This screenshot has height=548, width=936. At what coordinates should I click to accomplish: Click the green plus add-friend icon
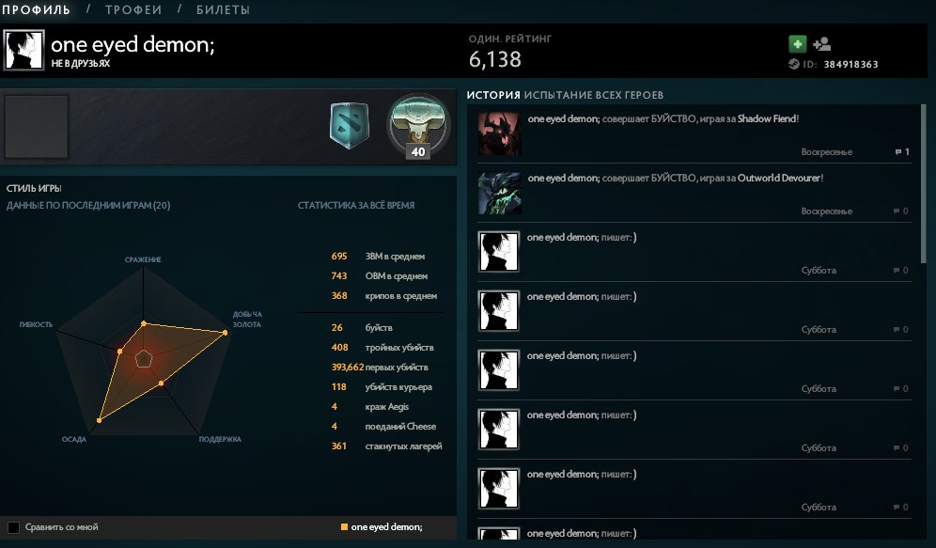point(798,44)
